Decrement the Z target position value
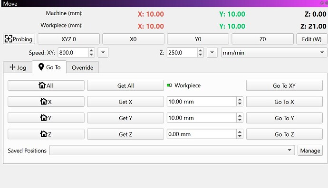The image size is (328, 188). pos(240,136)
